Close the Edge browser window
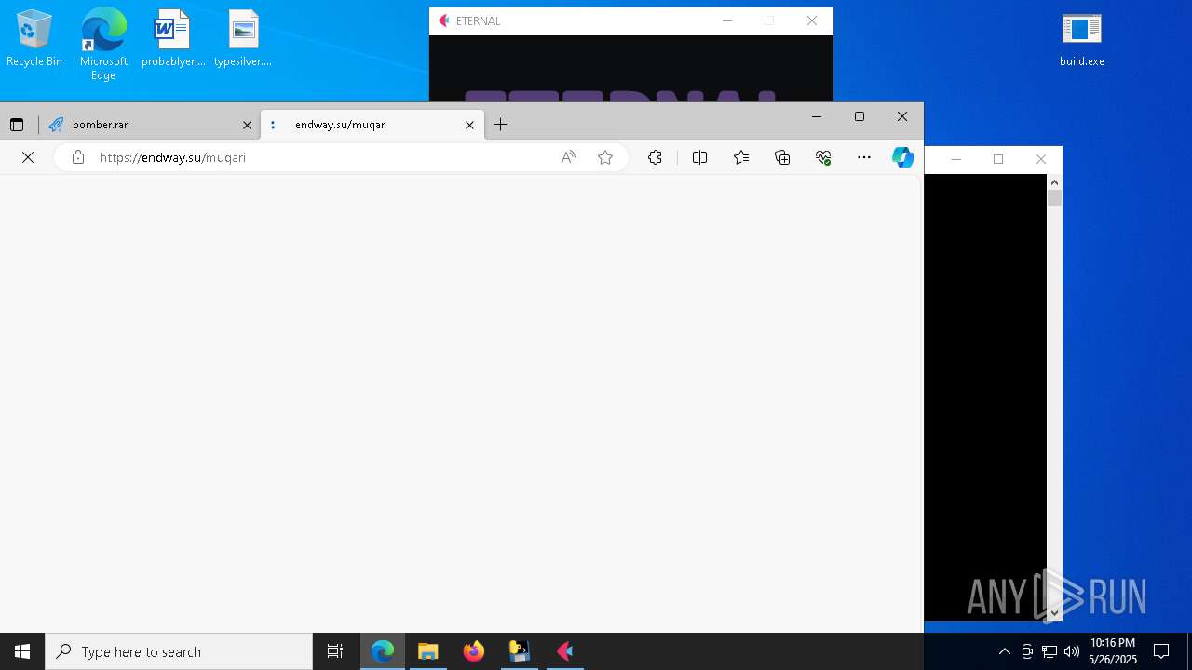This screenshot has width=1192, height=670. pyautogui.click(x=902, y=116)
